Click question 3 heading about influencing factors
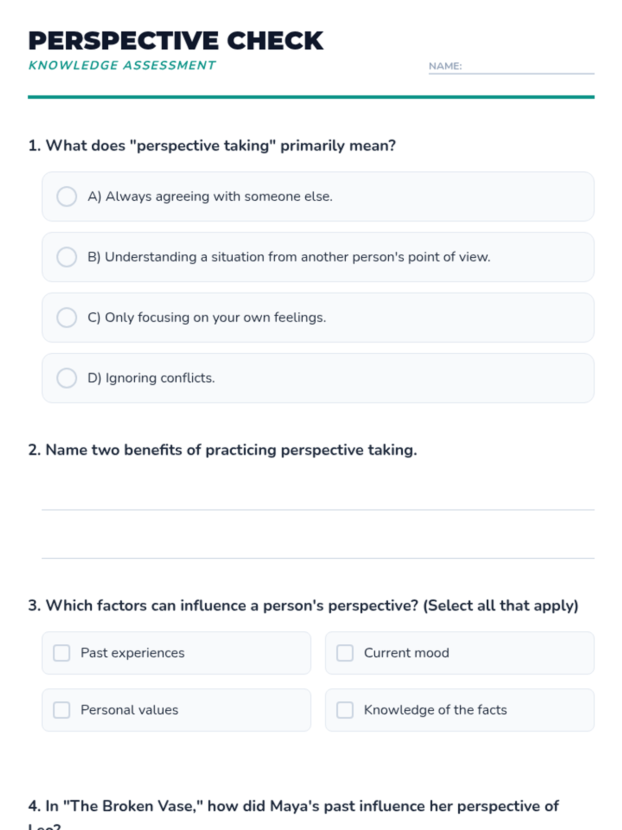The image size is (622, 830). [303, 605]
